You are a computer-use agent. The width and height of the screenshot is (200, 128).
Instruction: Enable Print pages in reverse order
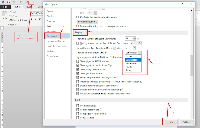(77, 114)
